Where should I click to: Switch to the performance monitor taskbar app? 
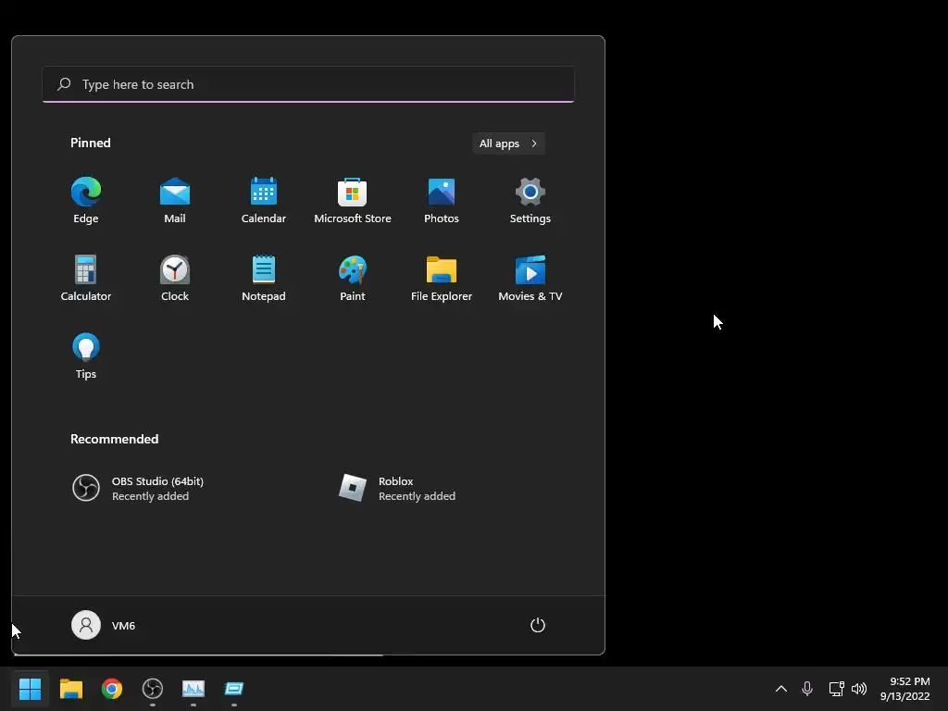(193, 689)
